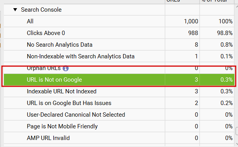Open AMP URL Invalid filter
This screenshot has width=238, height=147.
(x=119, y=138)
